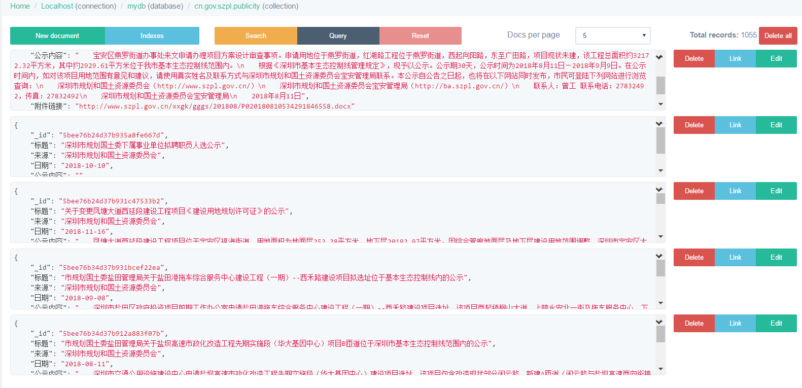Image resolution: width=802 pixels, height=388 pixels.
Task: Click the _id value 5bee76b24d37b931c47533b2
Action: tap(111, 201)
